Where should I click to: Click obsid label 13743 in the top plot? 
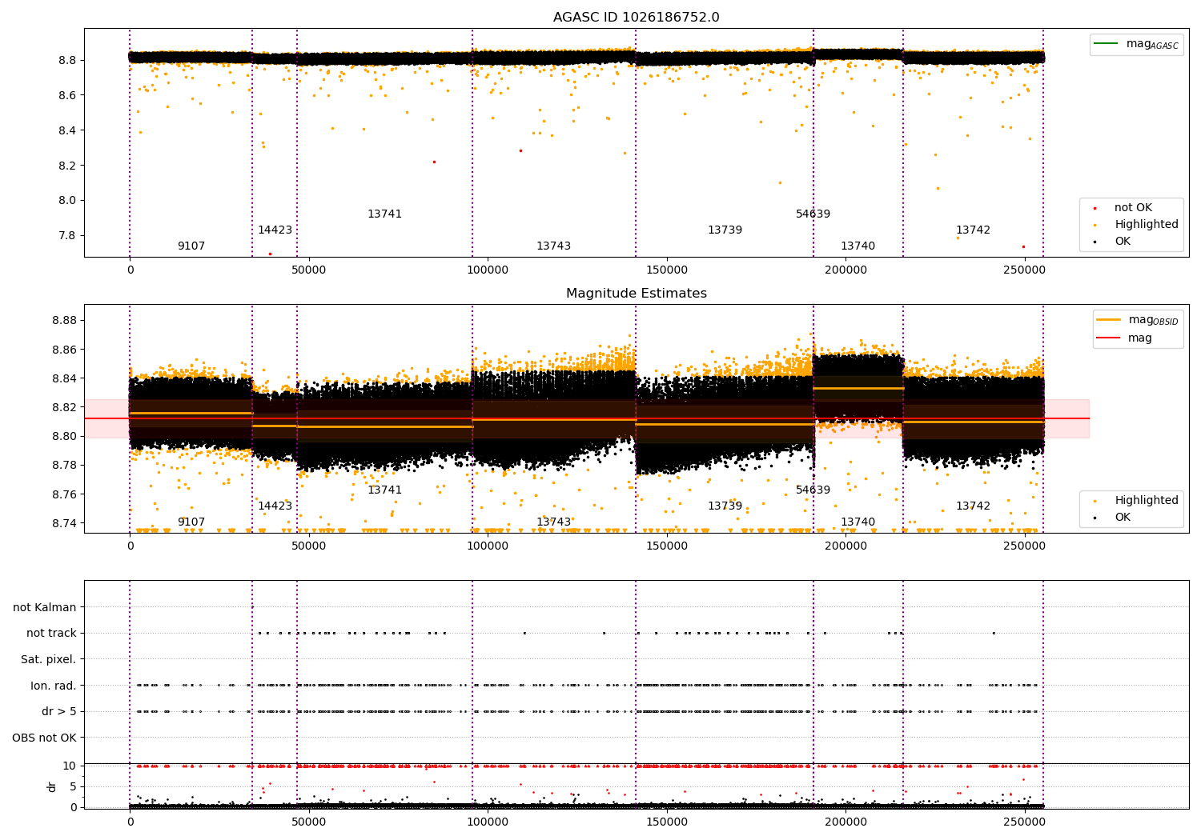(x=553, y=246)
